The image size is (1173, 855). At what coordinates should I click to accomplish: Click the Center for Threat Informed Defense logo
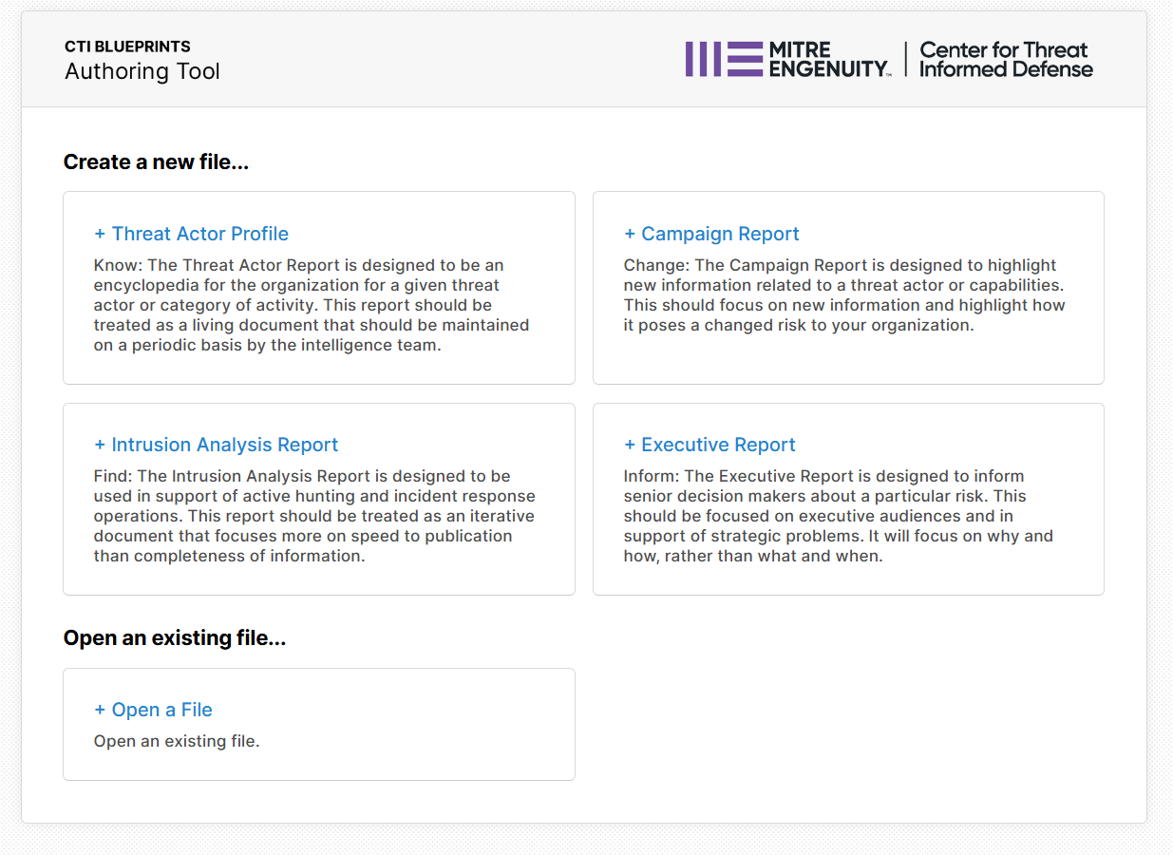[x=1005, y=59]
